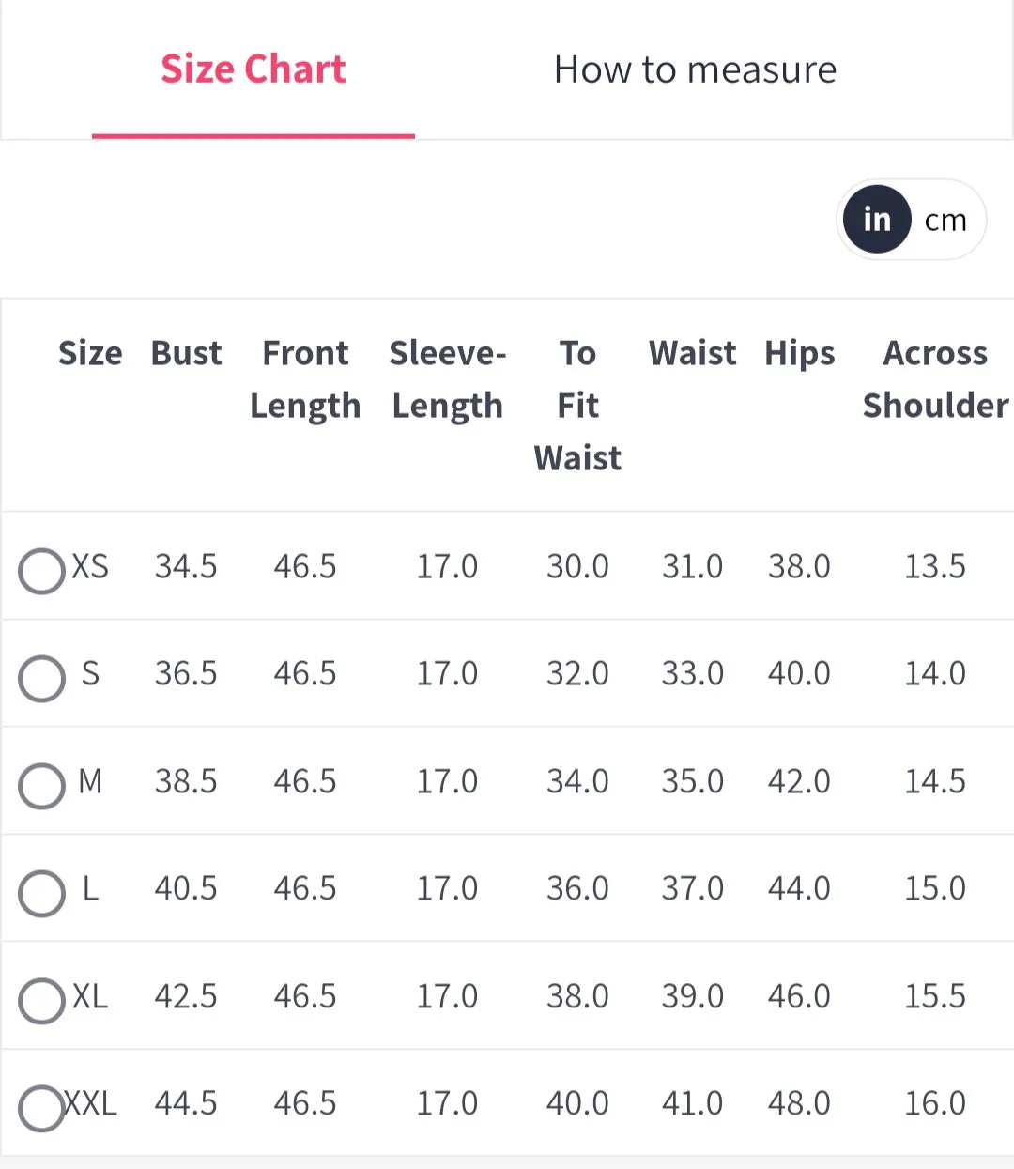Select the XS size radio button

tap(41, 571)
